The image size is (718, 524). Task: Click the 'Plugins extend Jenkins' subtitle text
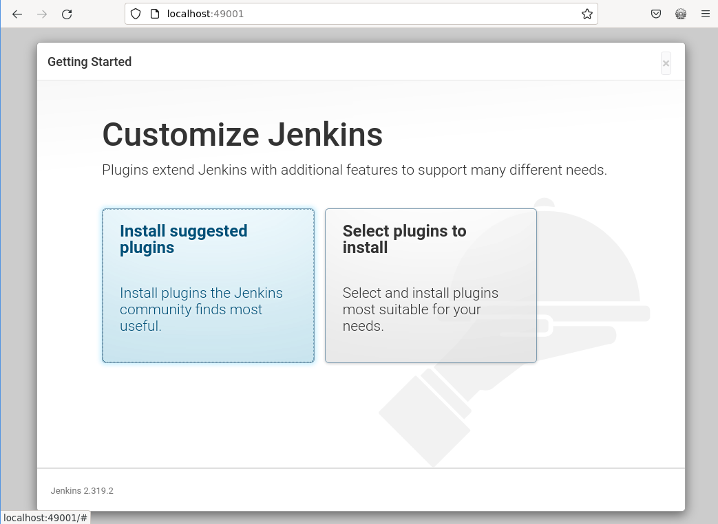click(355, 170)
